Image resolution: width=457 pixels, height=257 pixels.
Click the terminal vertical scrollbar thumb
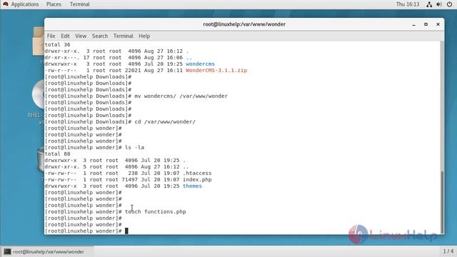pos(442,201)
